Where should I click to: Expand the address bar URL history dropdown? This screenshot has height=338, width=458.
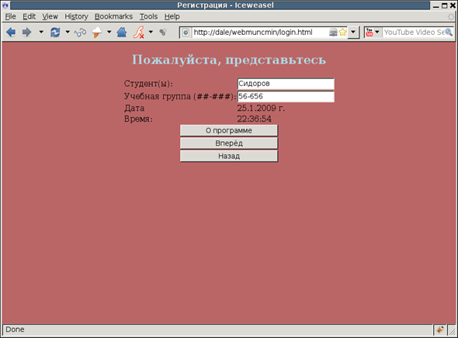tap(353, 32)
